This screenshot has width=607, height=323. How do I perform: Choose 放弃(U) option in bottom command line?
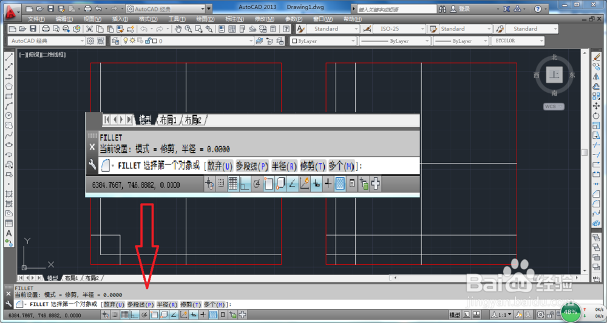pyautogui.click(x=115, y=304)
